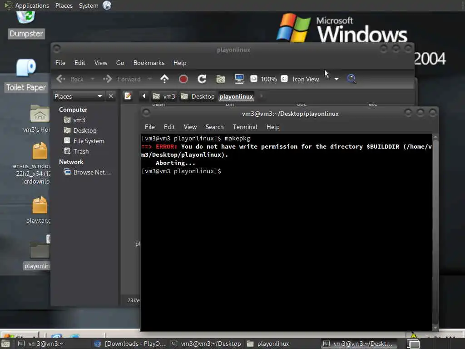Switch to Downloads - PlayOnLinux browser task

pyautogui.click(x=130, y=344)
